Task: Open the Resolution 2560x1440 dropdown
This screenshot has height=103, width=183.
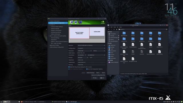Action: (x=85, y=51)
